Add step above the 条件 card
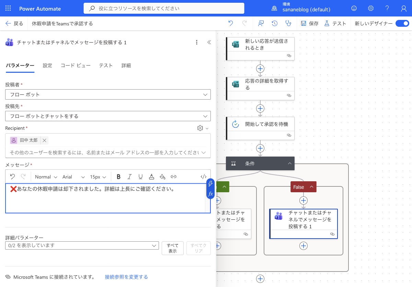This screenshot has height=287, width=412. (260, 148)
